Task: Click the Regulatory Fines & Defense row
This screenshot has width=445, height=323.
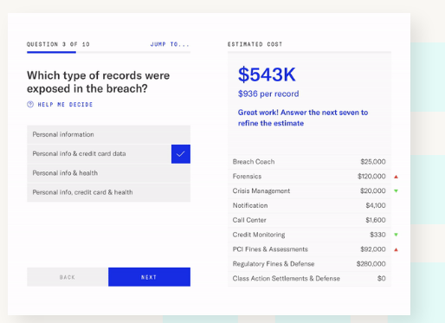Action: [x=309, y=264]
